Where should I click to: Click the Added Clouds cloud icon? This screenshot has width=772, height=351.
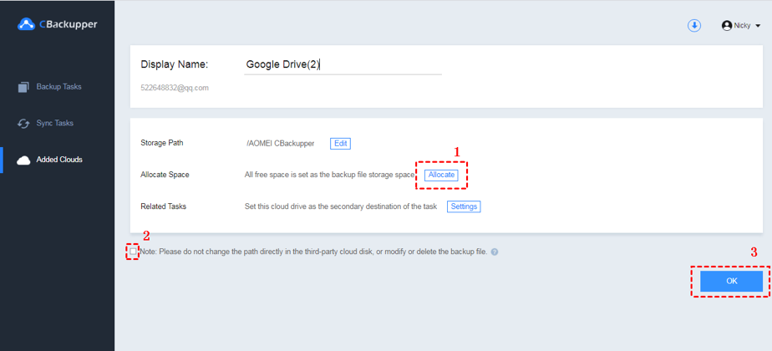pos(23,160)
